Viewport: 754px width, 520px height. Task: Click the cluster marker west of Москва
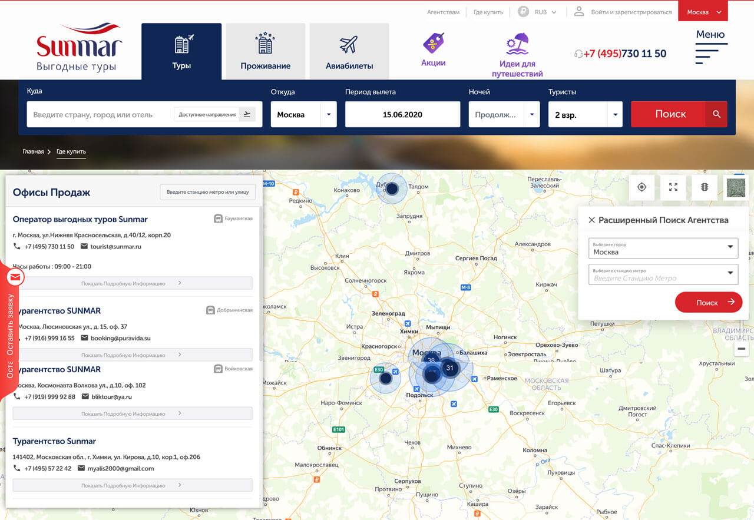click(385, 378)
